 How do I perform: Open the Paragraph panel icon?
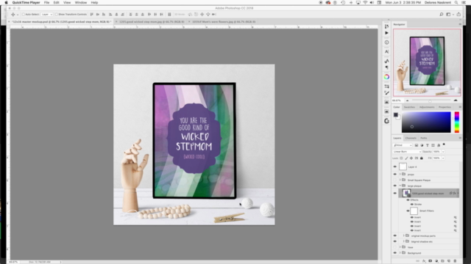(386, 67)
